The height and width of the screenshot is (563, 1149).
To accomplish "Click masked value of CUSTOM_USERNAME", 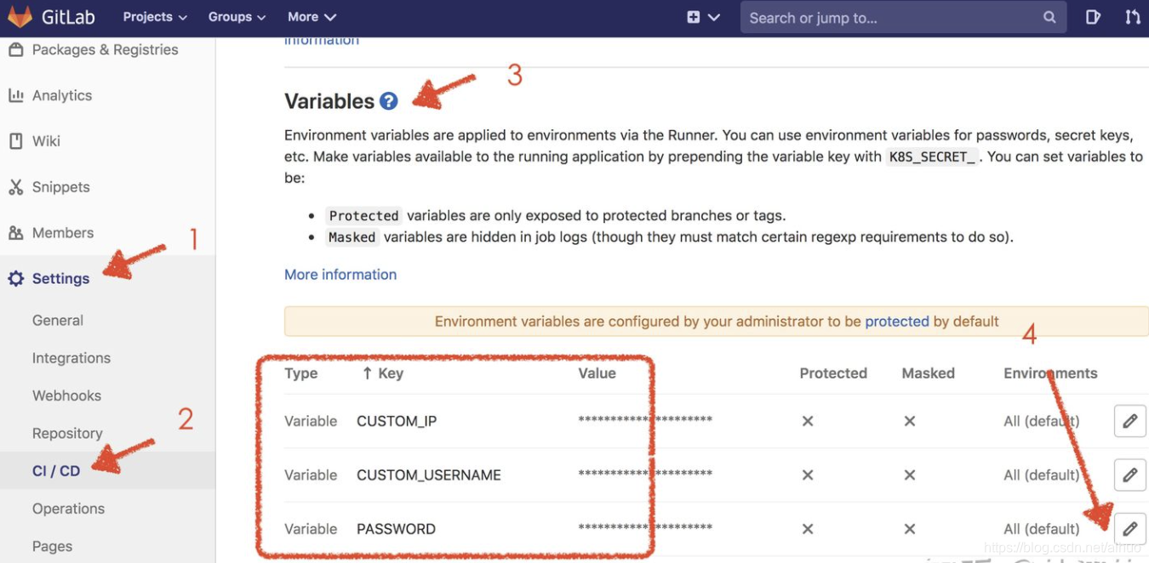I will click(x=645, y=474).
